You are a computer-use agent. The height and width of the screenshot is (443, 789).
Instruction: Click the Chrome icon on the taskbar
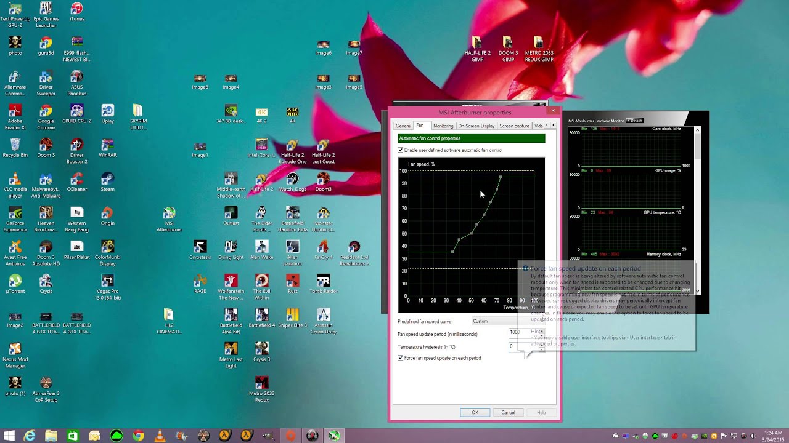(138, 436)
